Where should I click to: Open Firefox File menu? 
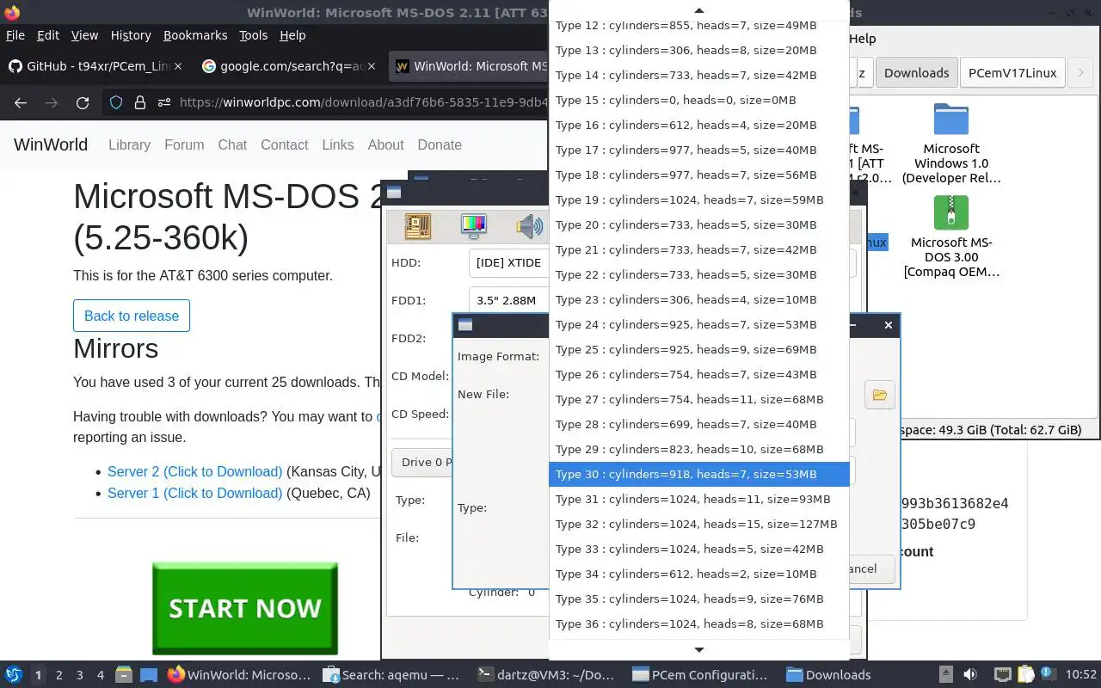[15, 35]
